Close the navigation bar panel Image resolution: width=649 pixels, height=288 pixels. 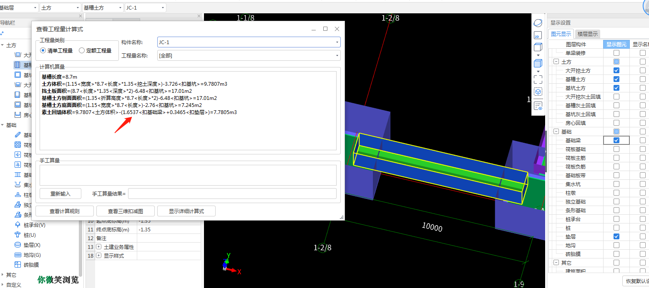81,16
